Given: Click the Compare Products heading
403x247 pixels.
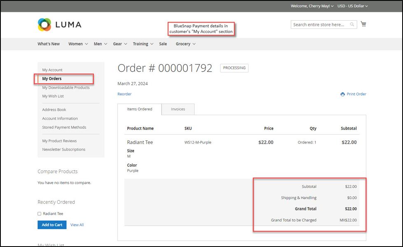Looking at the screenshot, I should [58, 172].
